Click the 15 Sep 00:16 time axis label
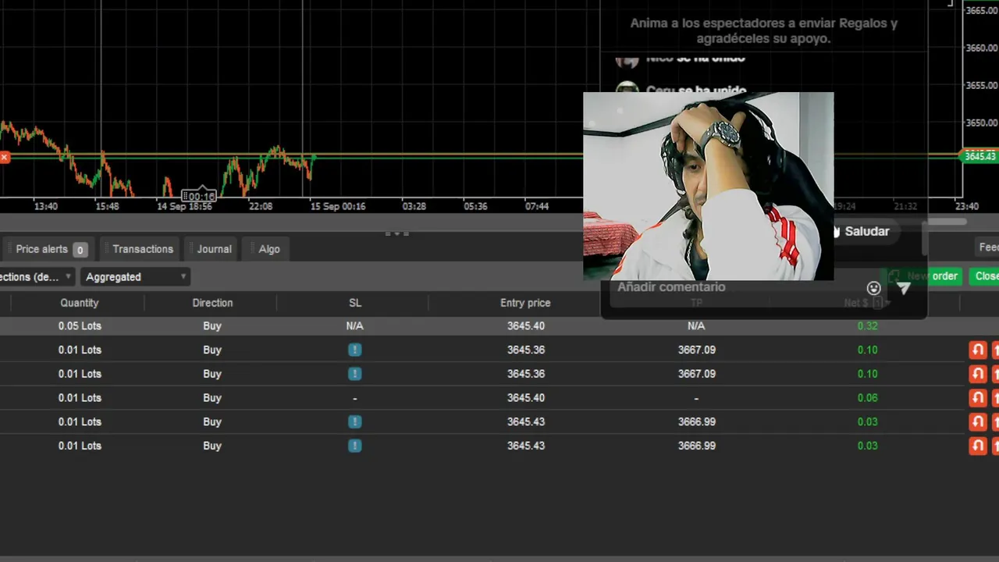 [337, 207]
